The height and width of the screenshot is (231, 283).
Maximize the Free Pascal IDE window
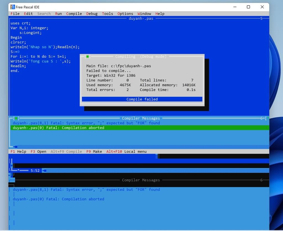pyautogui.click(x=248, y=7)
